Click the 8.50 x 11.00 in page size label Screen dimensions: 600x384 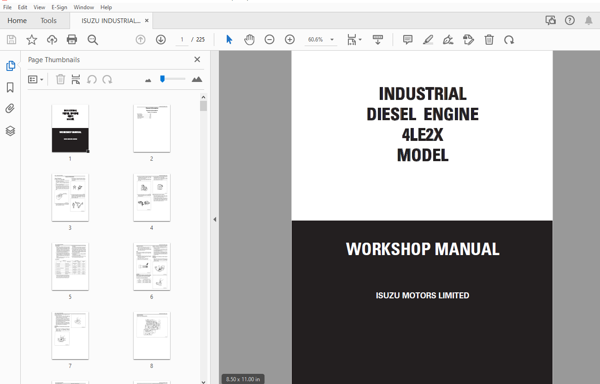(x=243, y=379)
